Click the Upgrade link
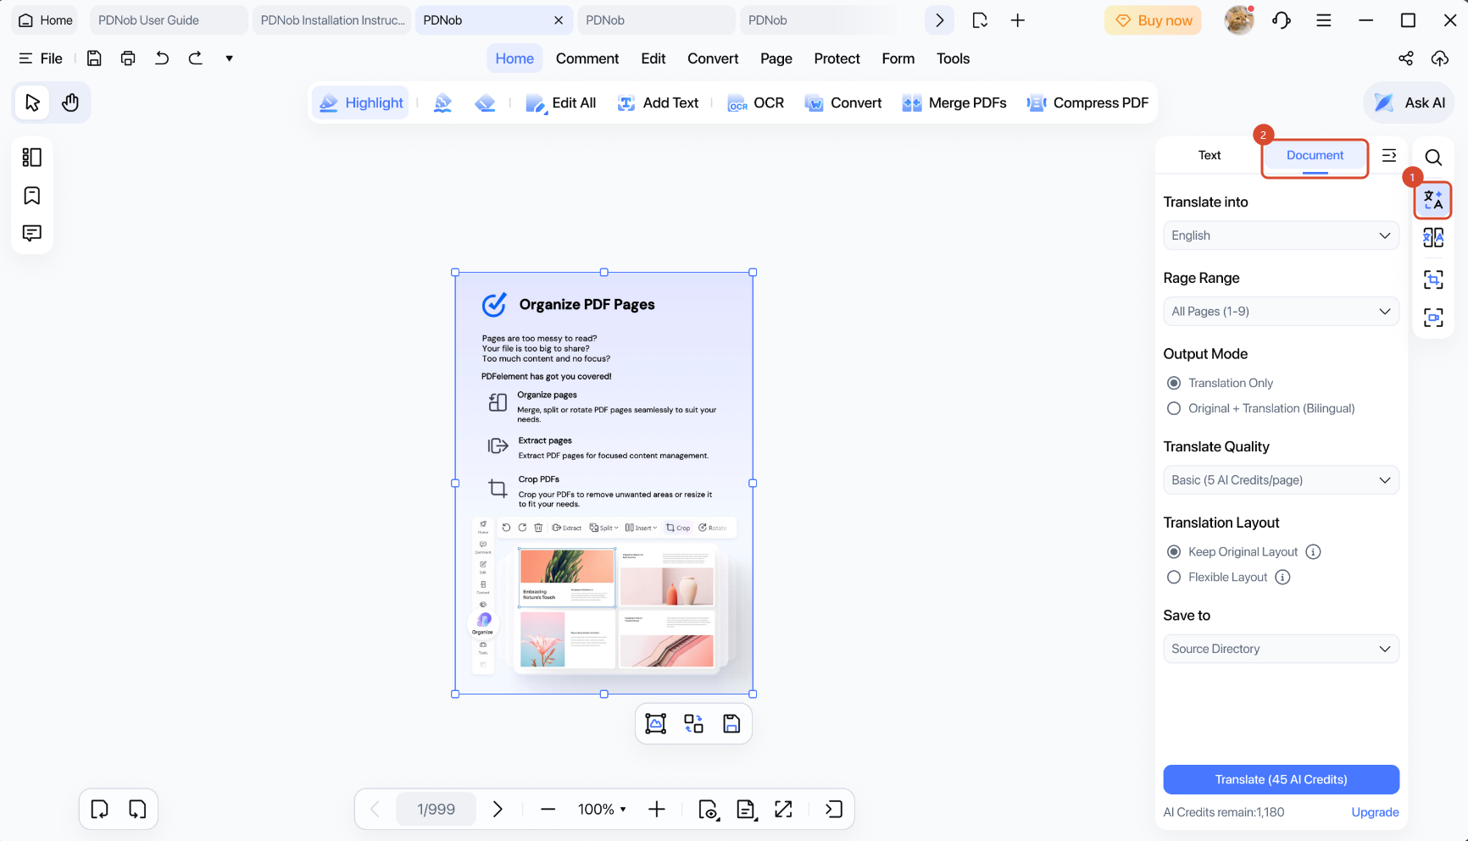Screen dimensions: 1468x841 point(1375,812)
